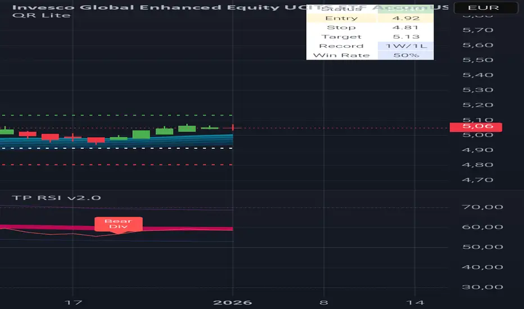This screenshot has height=309, width=524.
Task: Select the red dashed stop line
Action: point(116,165)
